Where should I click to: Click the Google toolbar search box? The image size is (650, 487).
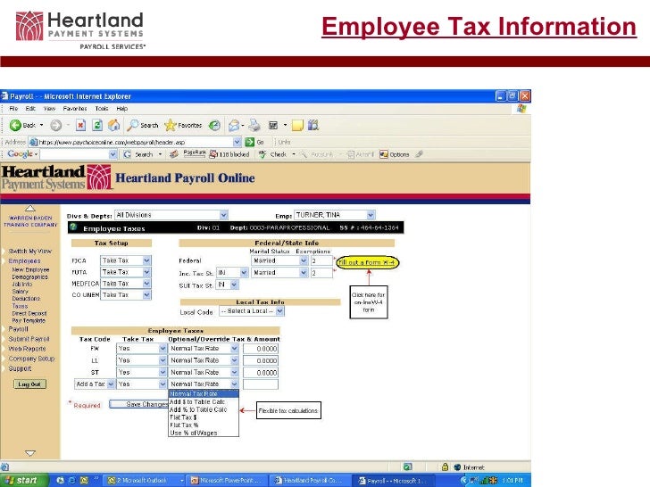coord(79,154)
